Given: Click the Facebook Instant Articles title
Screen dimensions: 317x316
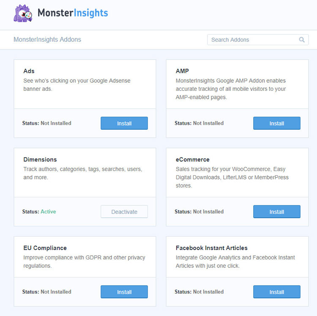Looking at the screenshot, I should [x=212, y=248].
